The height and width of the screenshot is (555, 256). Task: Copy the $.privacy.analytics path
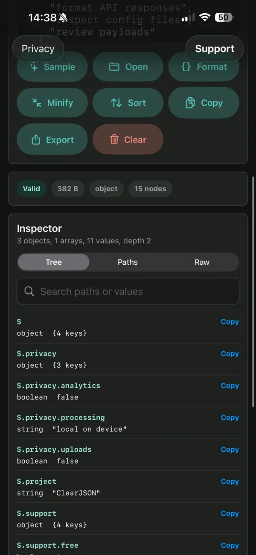coord(230,386)
